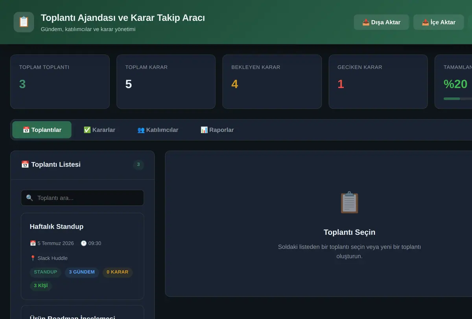The height and width of the screenshot is (319, 472).
Task: Click the pin icon beside Slack Huddle
Action: click(x=33, y=258)
